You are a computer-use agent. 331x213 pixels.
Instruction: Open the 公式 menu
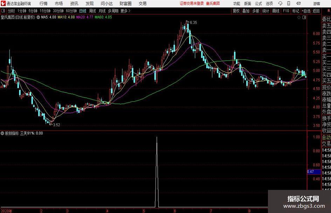click(258, 3)
